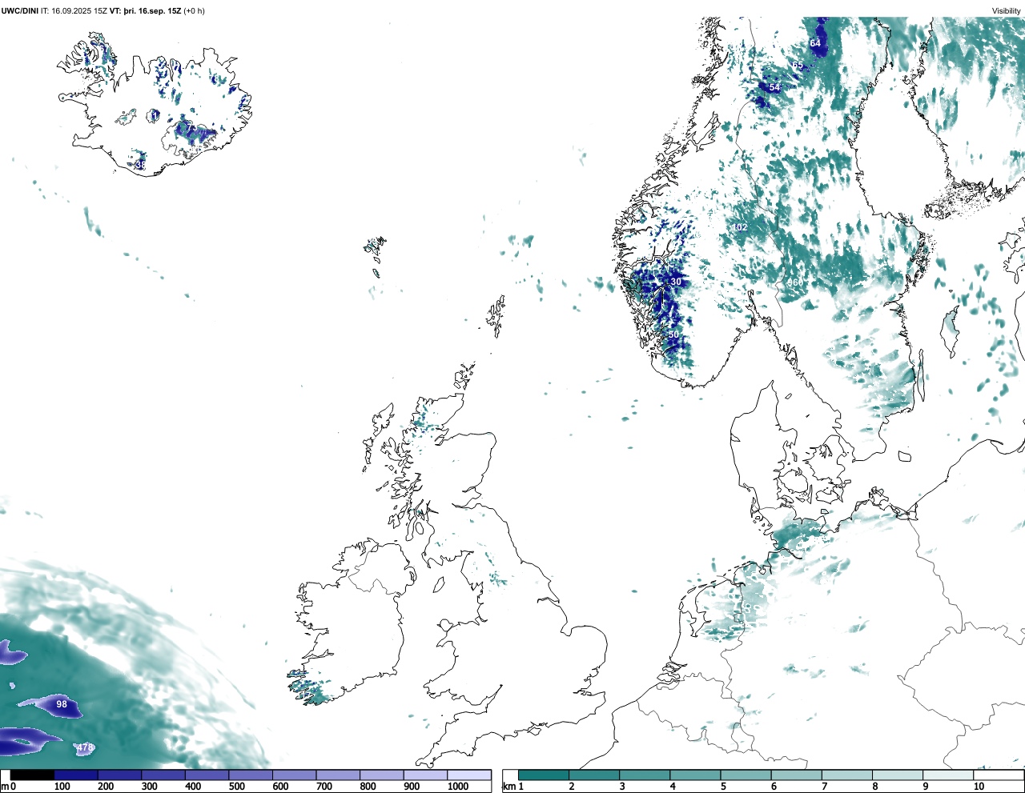Screen dimensions: 1025x793
Task: Select the 700–800 m legend swatch
Action: coord(338,775)
